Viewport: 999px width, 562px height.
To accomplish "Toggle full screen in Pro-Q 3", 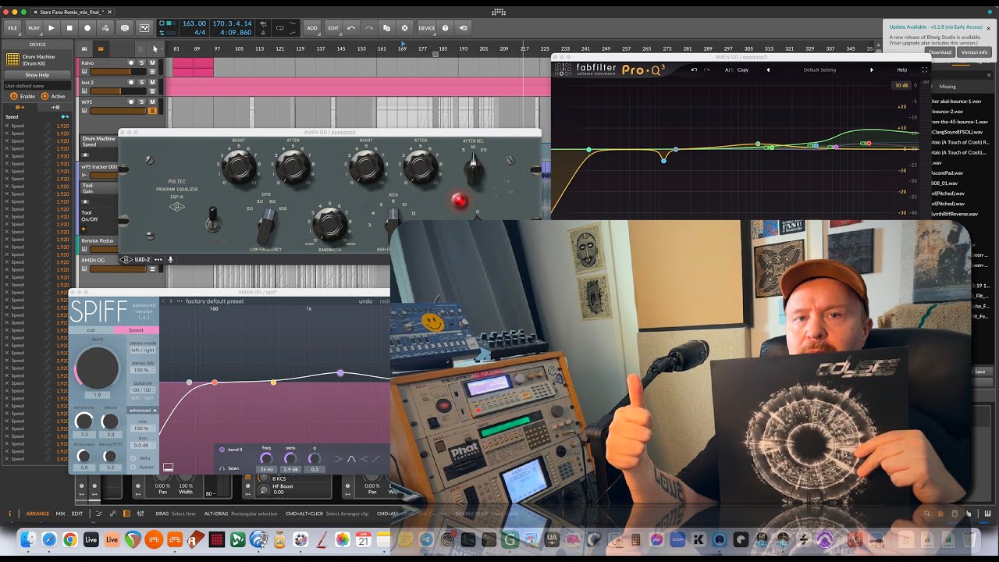I will click(x=924, y=69).
